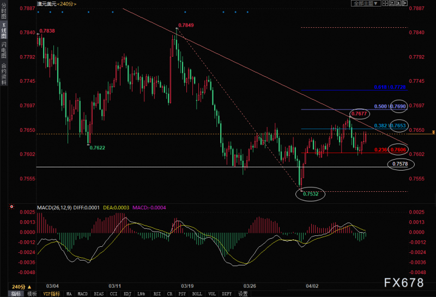436x297 pixels.
Task: Toggle the RSI indicator
Action: tap(157, 294)
